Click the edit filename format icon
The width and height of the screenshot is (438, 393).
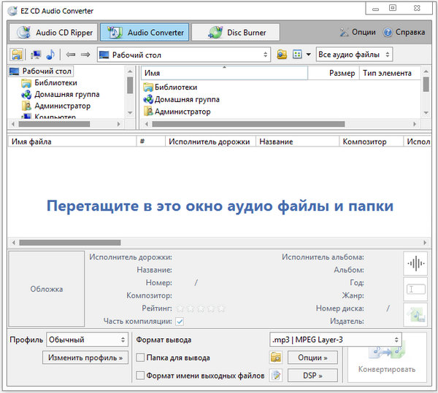[x=276, y=376]
